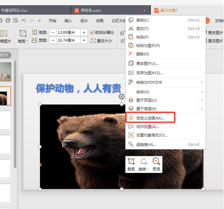Click the Bring to Front layers icon

click(131, 100)
